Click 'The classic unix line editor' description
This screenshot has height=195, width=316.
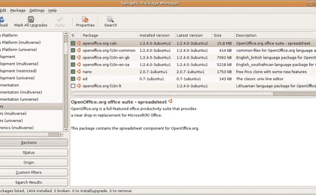[260, 79]
